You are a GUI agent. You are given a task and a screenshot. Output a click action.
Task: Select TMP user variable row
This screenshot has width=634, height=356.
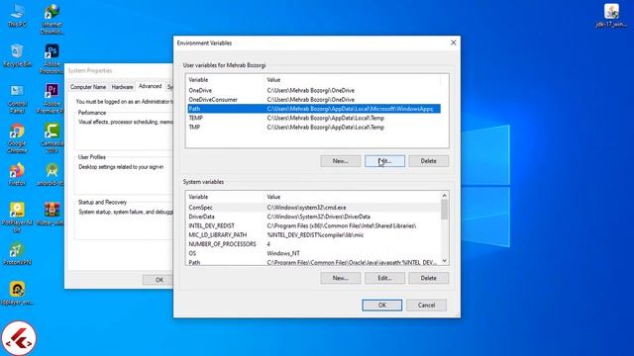tap(314, 128)
